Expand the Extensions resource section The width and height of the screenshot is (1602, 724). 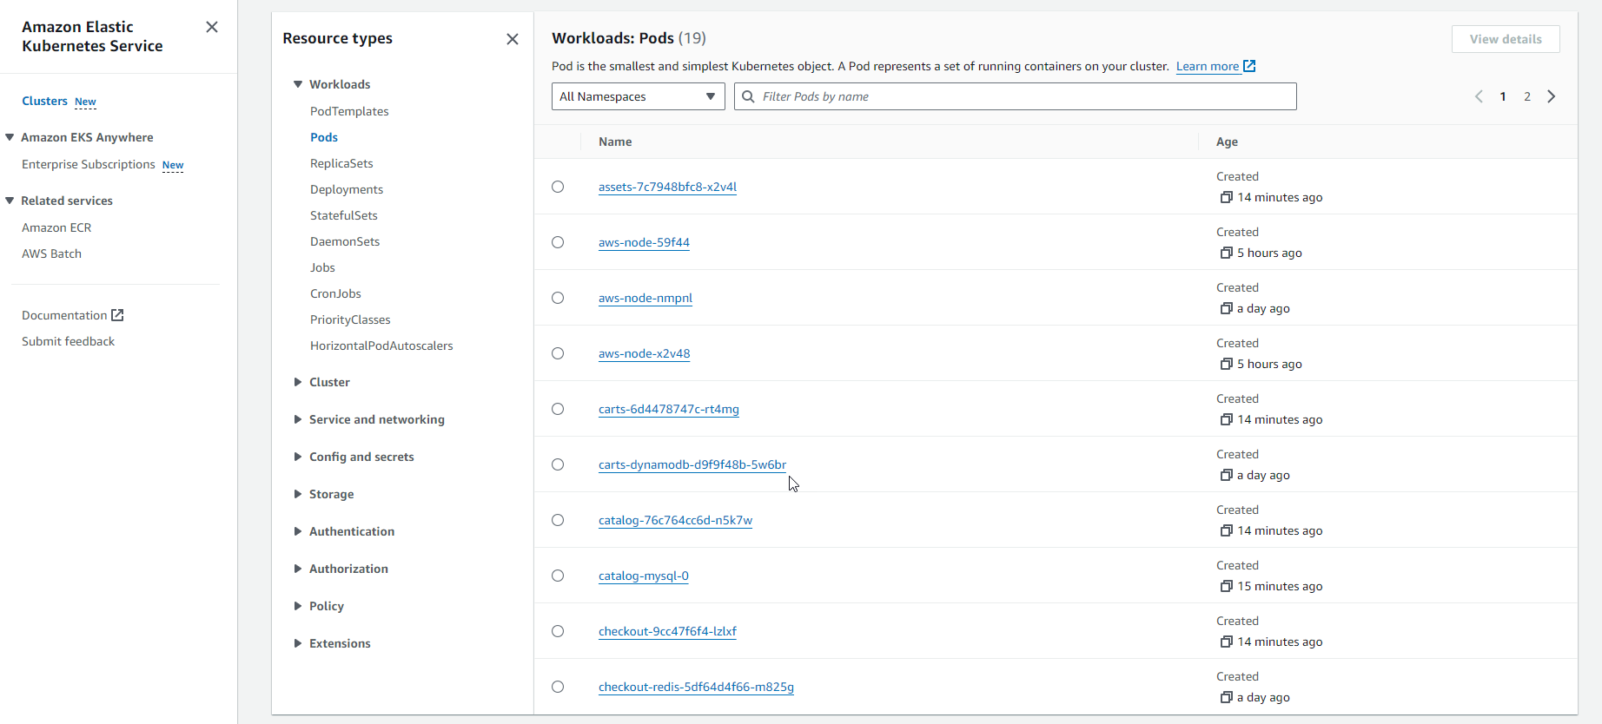point(298,643)
